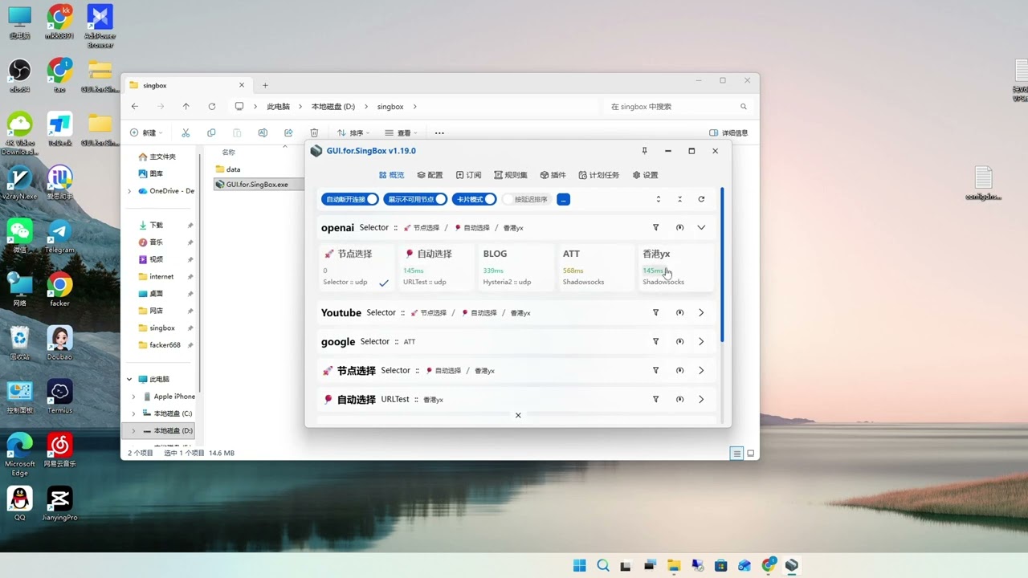Open the Windows Start menu
1028x578 pixels.
click(x=579, y=565)
